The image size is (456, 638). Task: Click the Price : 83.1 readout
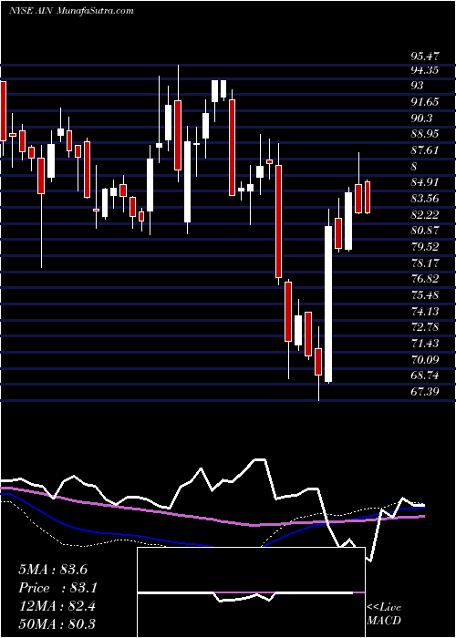pos(58,588)
